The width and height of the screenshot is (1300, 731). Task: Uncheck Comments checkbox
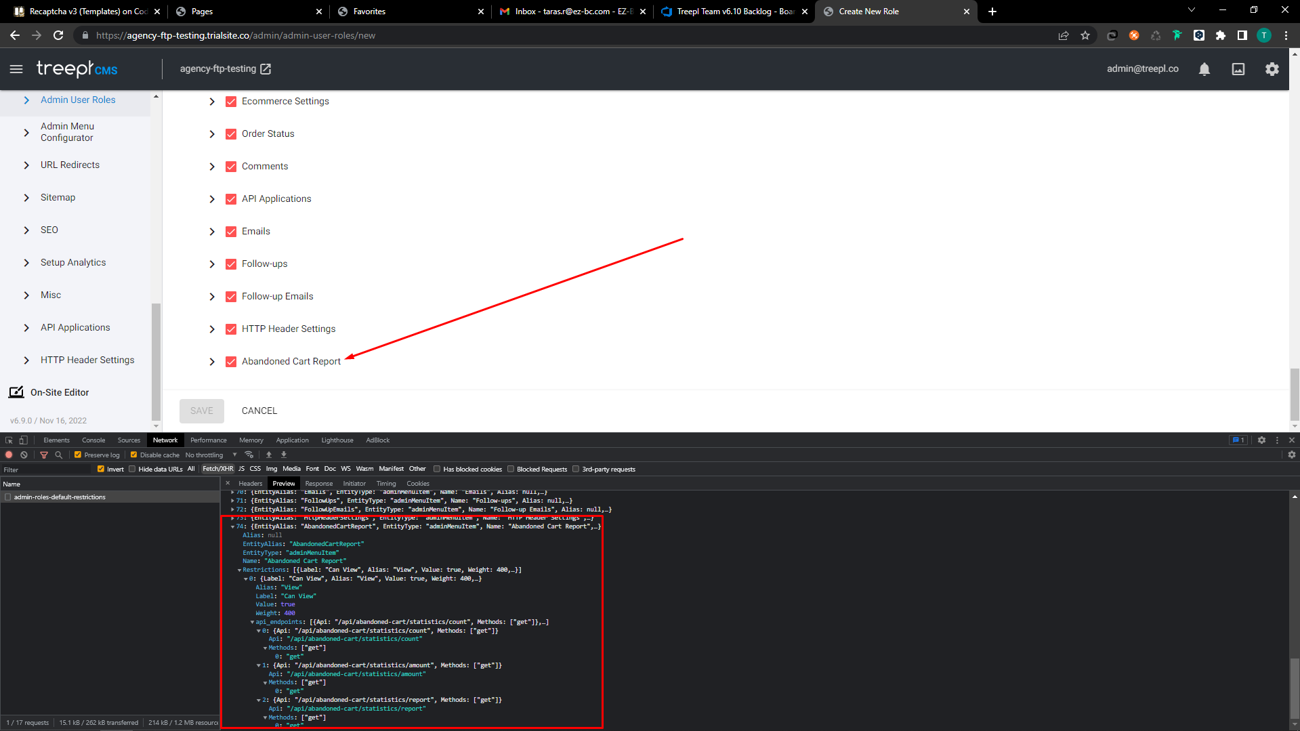pyautogui.click(x=231, y=167)
